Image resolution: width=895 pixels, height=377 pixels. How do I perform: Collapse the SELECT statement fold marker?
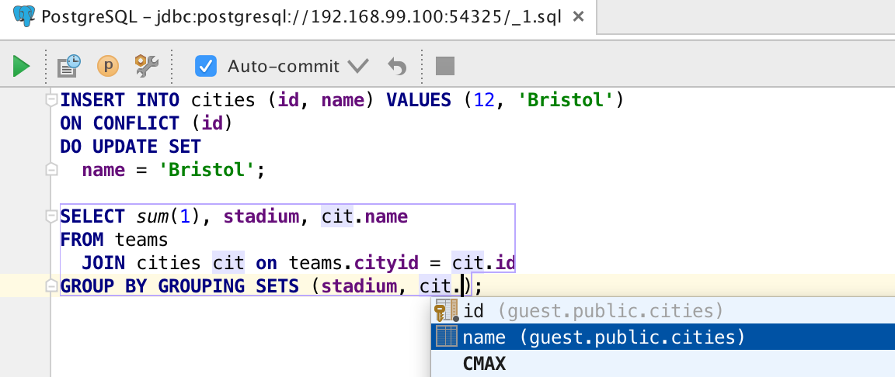coord(51,216)
